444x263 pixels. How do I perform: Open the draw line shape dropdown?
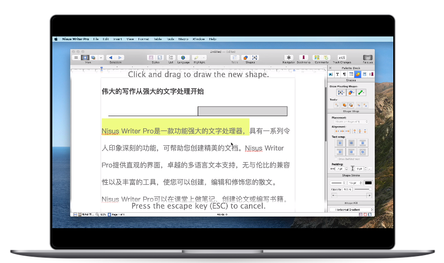pyautogui.click(x=361, y=92)
